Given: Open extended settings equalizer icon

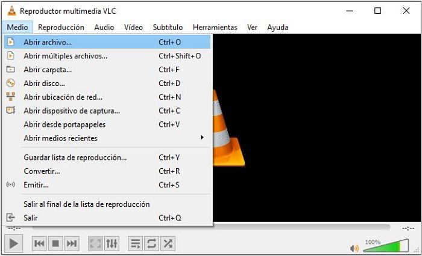Looking at the screenshot, I should [x=112, y=243].
